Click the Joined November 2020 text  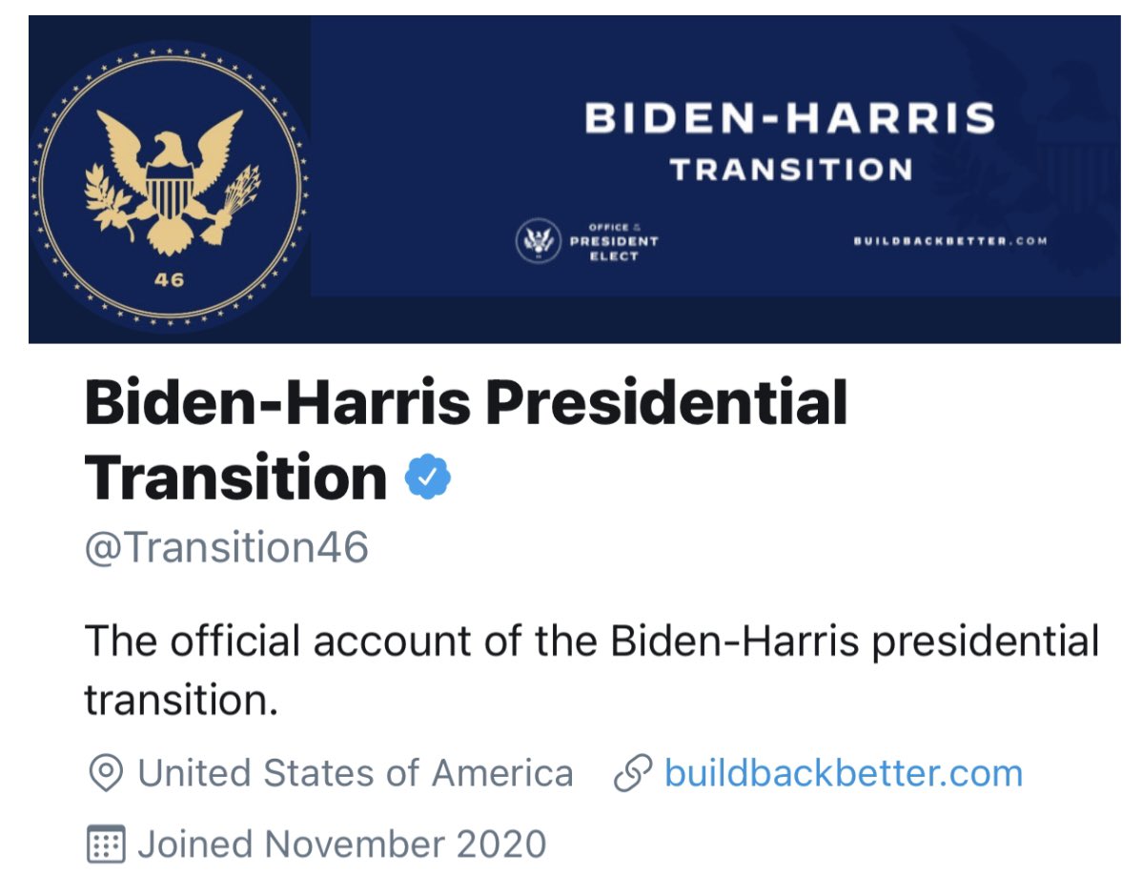(x=341, y=844)
